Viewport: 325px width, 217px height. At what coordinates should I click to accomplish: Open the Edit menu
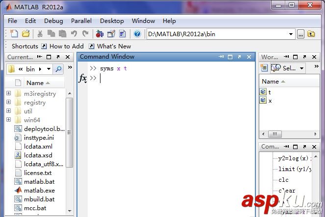tap(30, 21)
